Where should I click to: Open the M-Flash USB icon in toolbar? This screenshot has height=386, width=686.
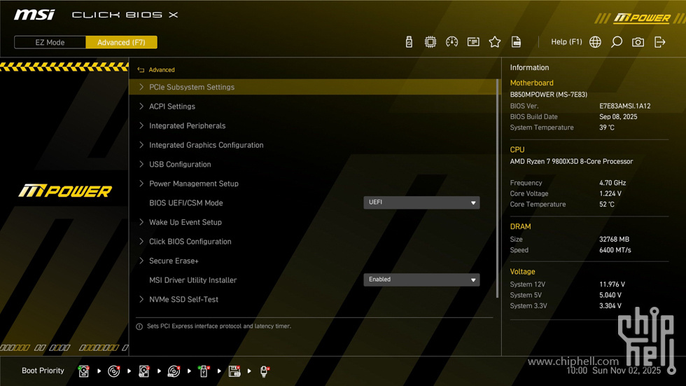pos(409,42)
